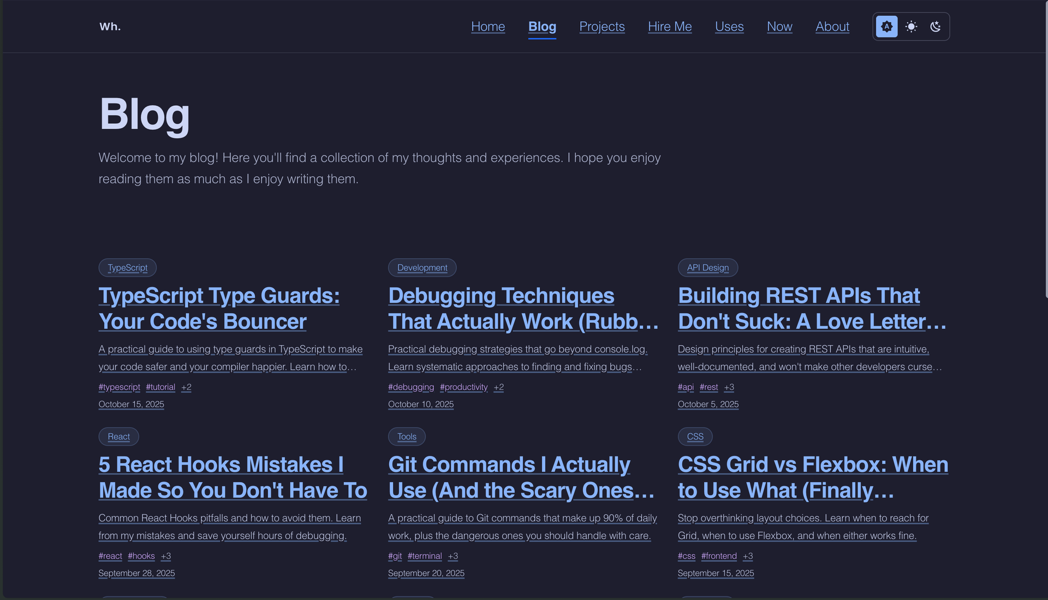Switch to dark theme moon icon
Screen dimensions: 1048x600
[935, 27]
